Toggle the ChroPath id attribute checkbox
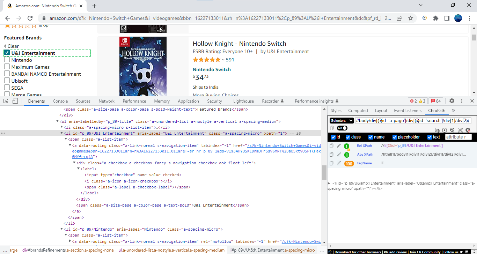 point(333,137)
